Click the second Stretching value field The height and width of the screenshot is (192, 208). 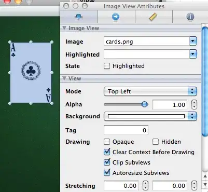point(170,186)
